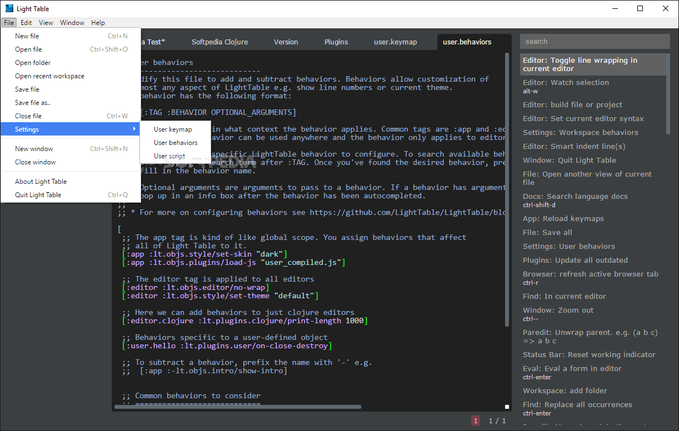
Task: Run File: Save all command
Action: click(593, 232)
